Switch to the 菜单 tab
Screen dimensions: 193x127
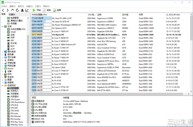point(3,14)
